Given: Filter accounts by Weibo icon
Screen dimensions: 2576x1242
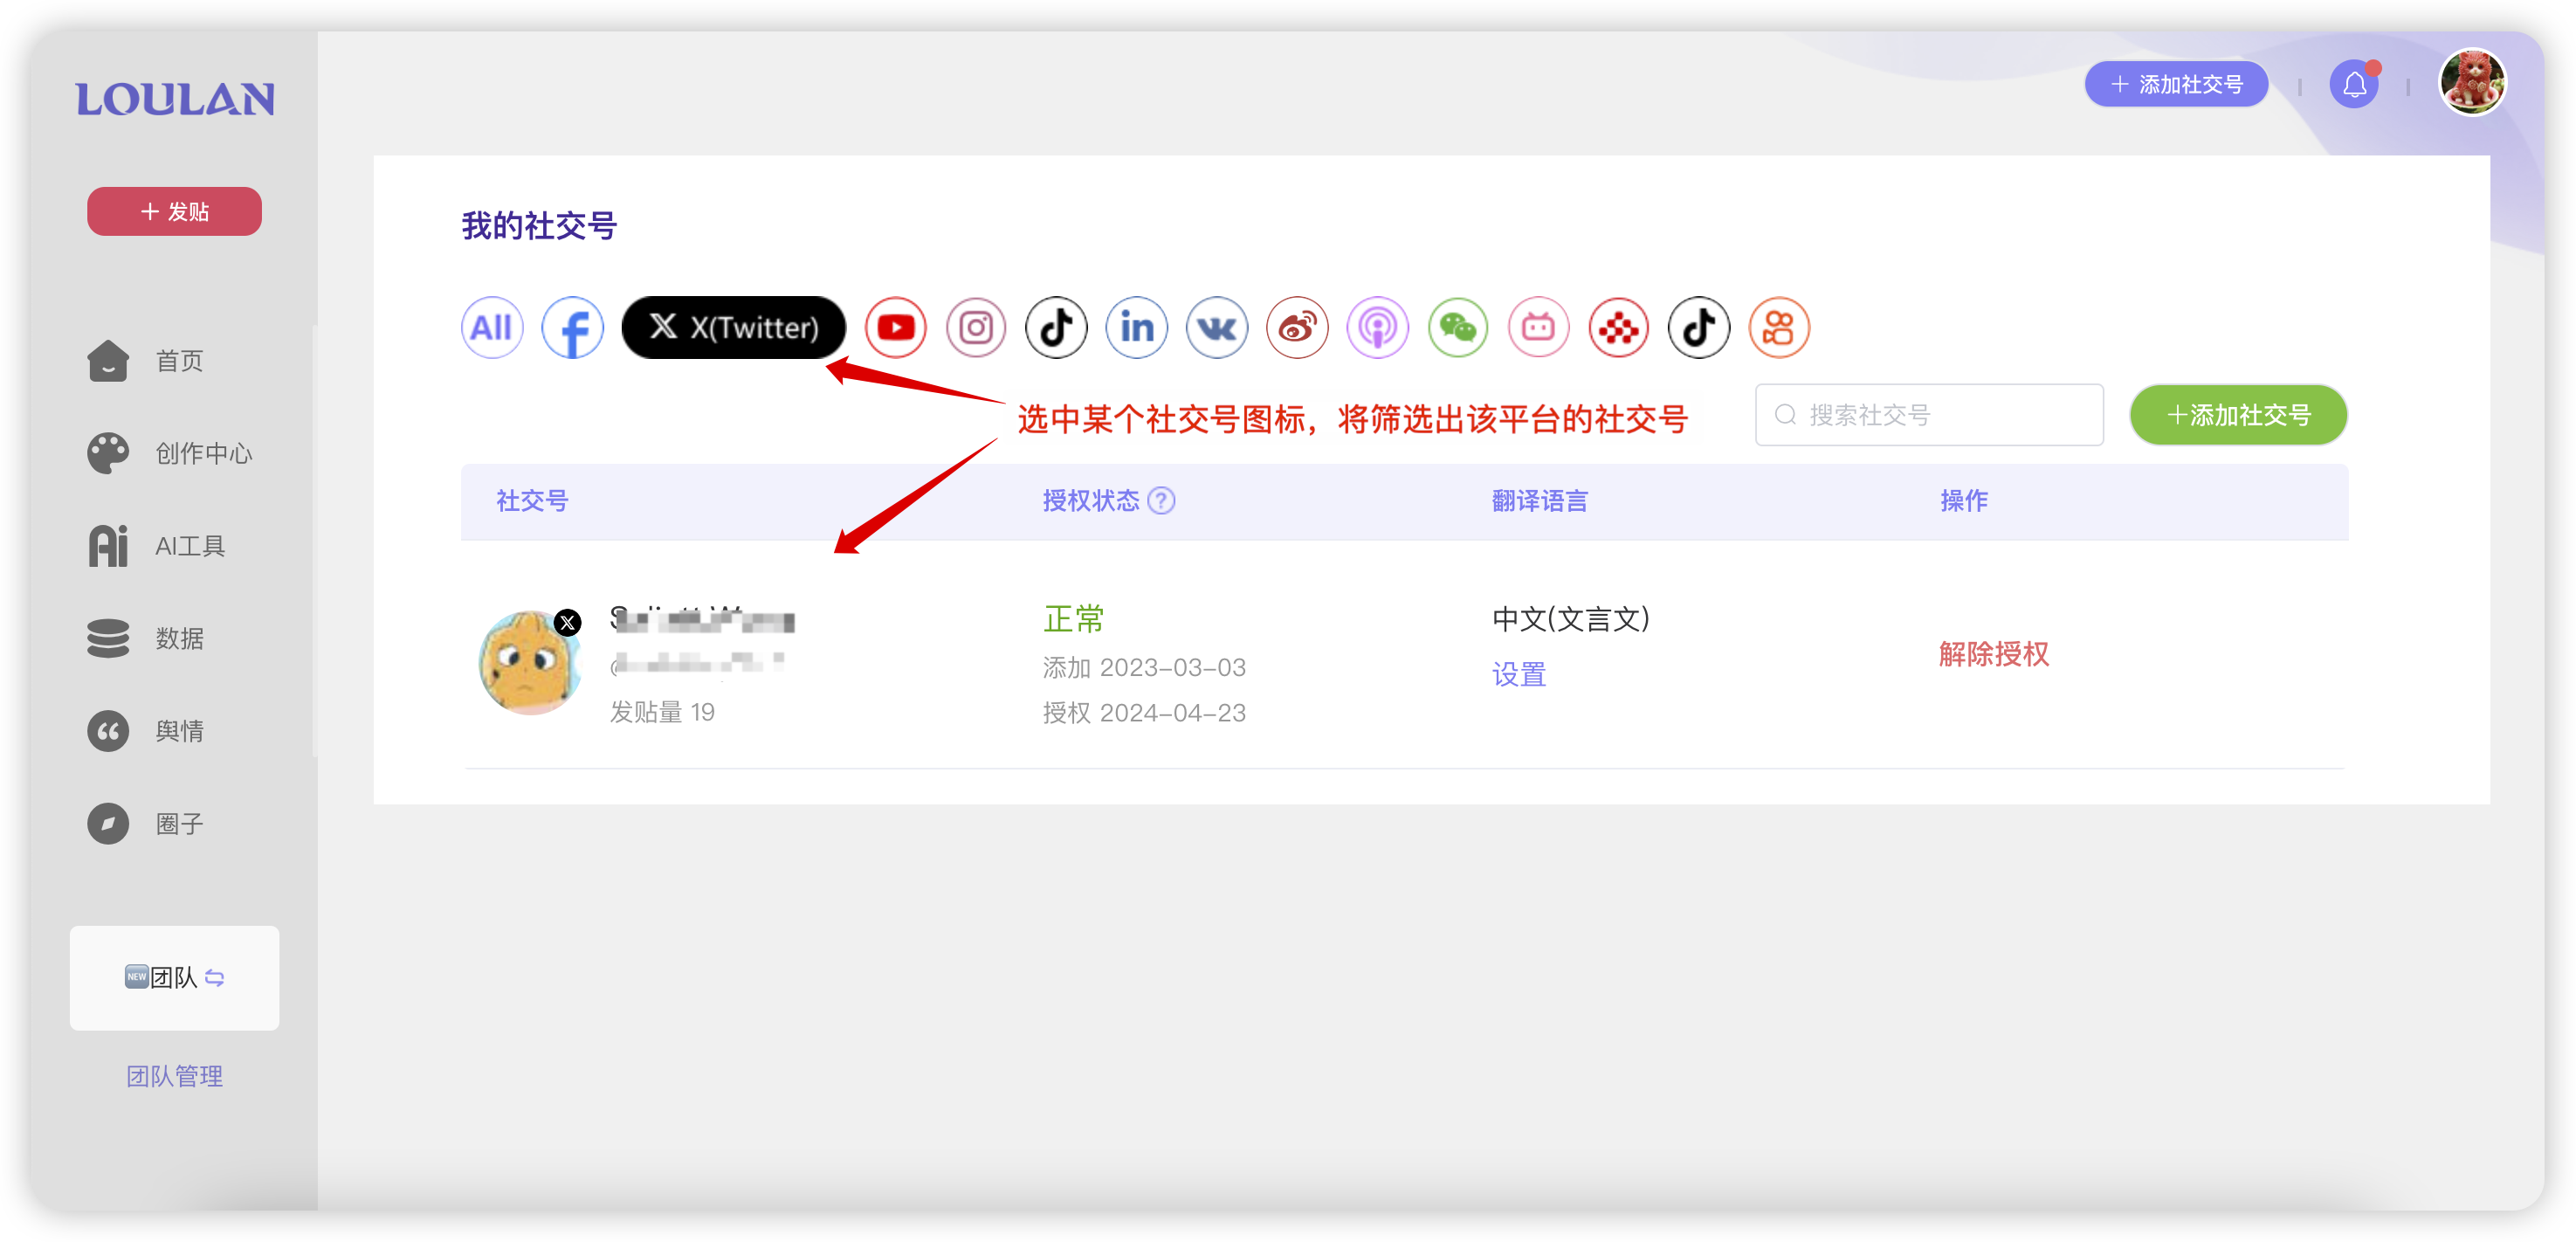Looking at the screenshot, I should tap(1297, 327).
